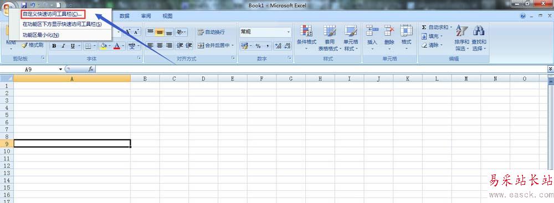
Task: Click the 格式刷 format painter button
Action: (x=33, y=45)
